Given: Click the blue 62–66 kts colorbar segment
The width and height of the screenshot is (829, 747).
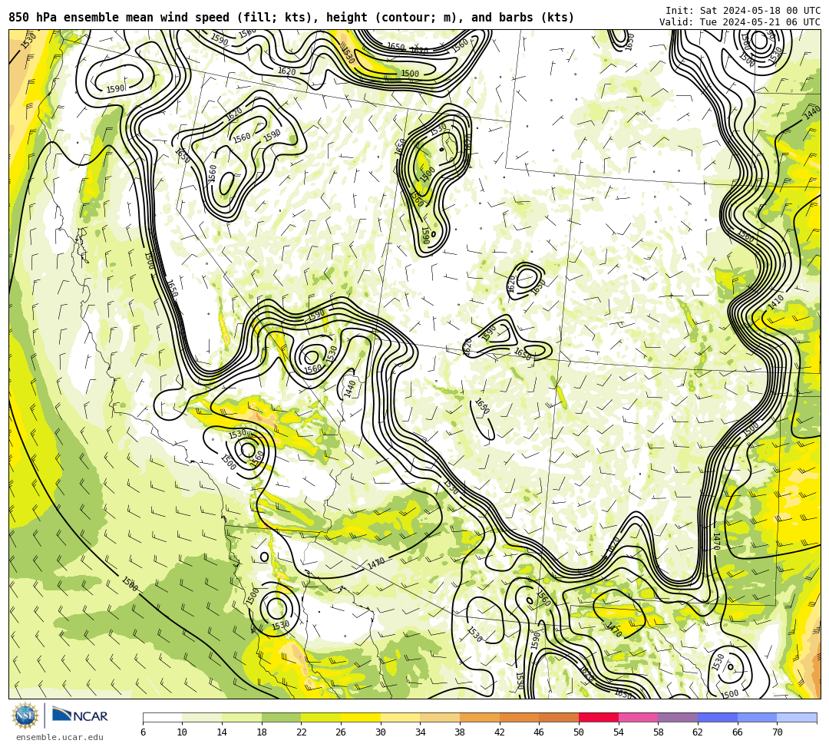Looking at the screenshot, I should point(718,717).
